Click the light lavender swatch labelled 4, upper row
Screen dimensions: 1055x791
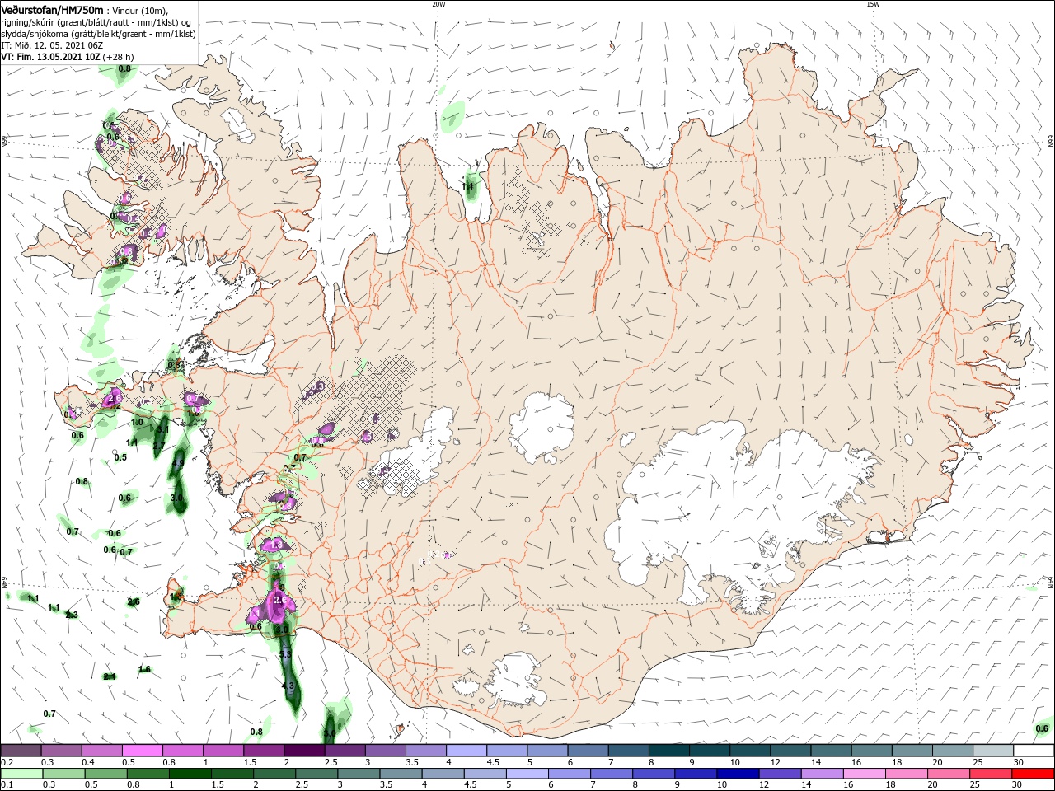pos(467,750)
